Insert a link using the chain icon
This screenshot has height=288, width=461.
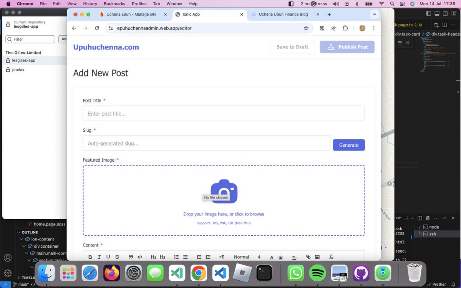click(x=308, y=257)
